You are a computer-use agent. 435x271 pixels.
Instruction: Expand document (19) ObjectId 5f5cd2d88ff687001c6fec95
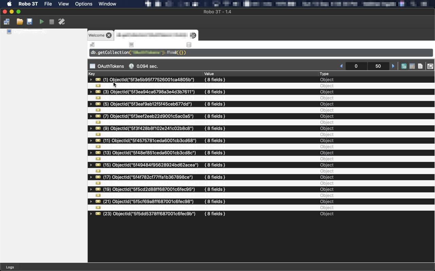click(x=91, y=189)
